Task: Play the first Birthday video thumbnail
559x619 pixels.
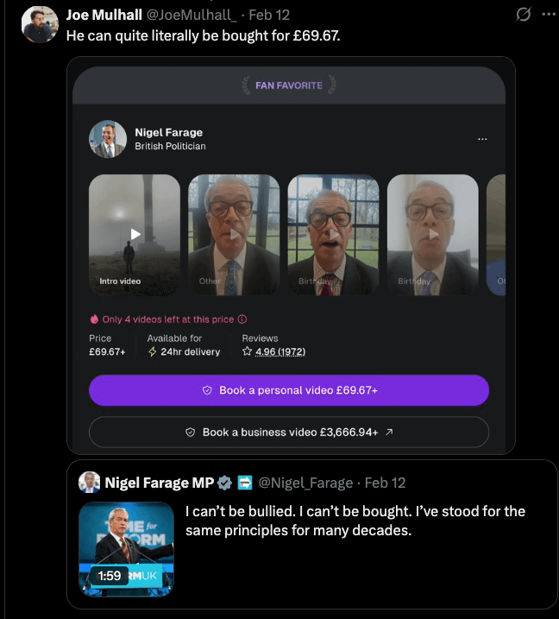Action: coord(333,234)
